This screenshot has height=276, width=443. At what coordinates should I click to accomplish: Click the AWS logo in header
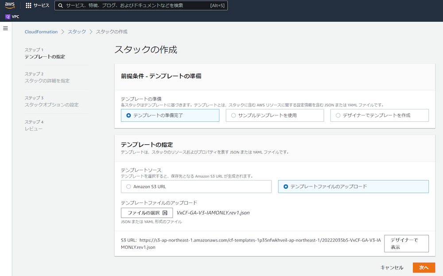click(x=10, y=5)
